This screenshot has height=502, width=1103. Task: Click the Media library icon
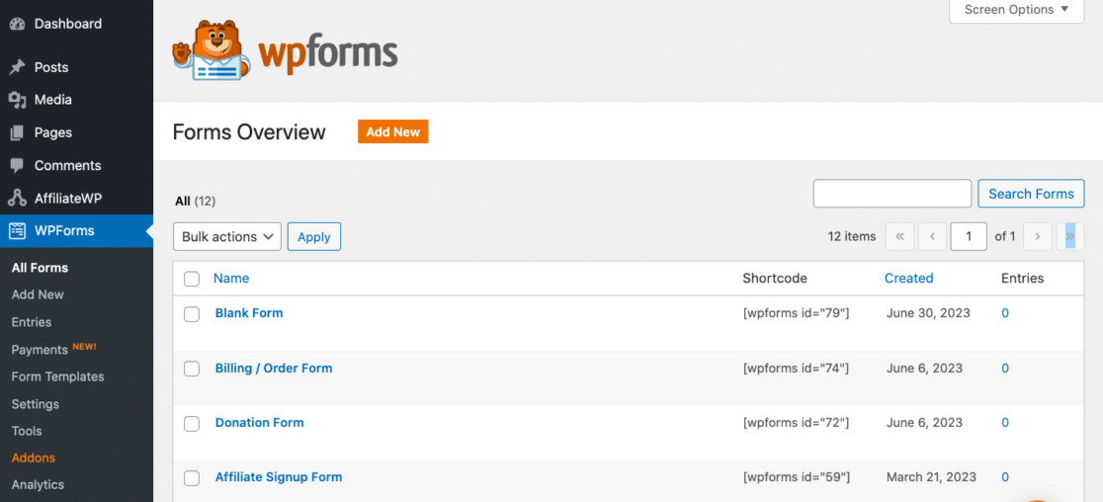(17, 100)
